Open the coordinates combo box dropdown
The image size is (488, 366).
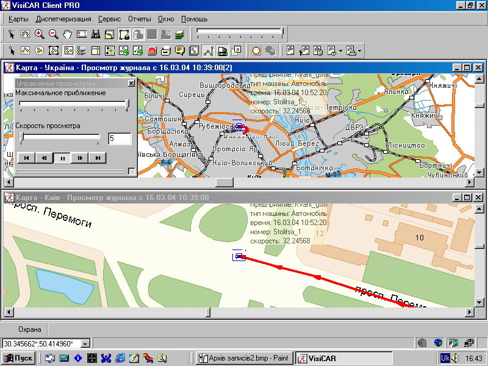point(85,343)
